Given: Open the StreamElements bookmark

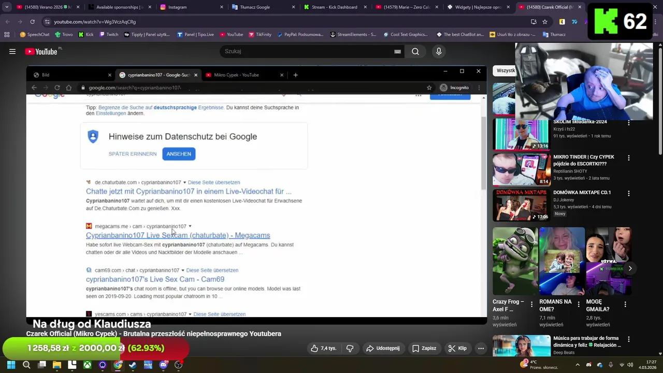Looking at the screenshot, I should point(353,35).
